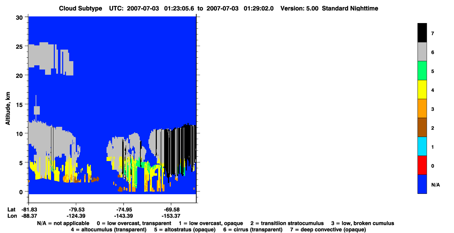Image resolution: width=454 pixels, height=233 pixels.
Task: Select the yellow colorbar swatch labeled 4
Action: [x=422, y=89]
